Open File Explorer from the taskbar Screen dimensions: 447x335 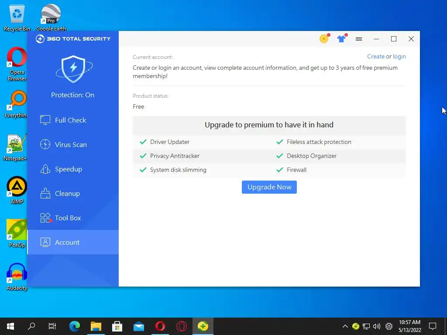[x=96, y=326]
